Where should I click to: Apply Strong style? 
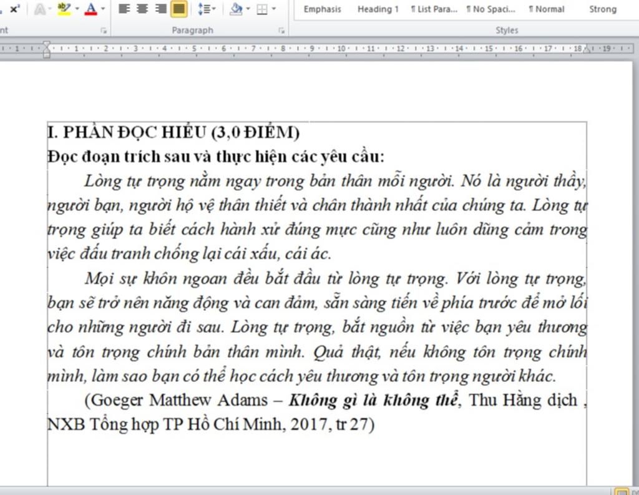(x=603, y=9)
